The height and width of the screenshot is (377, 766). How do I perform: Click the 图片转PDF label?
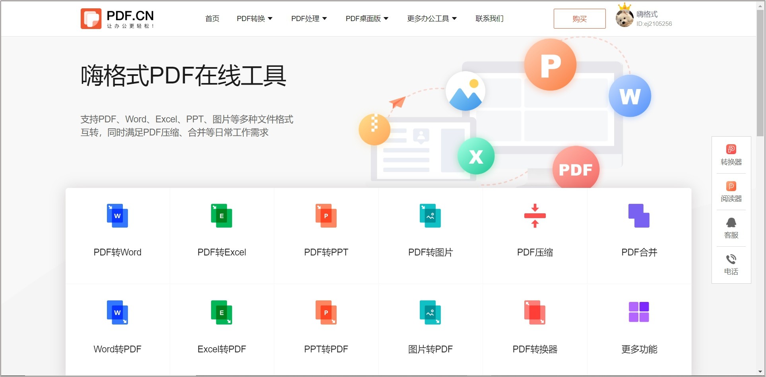(x=430, y=349)
